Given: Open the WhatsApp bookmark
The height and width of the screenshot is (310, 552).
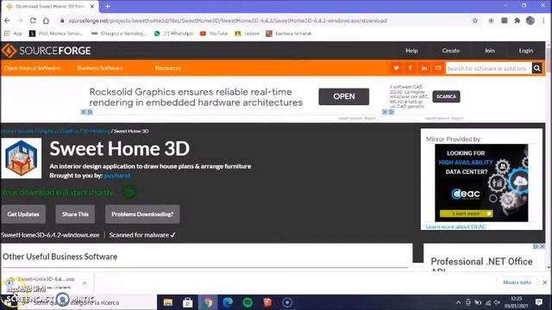Looking at the screenshot, I should 173,34.
